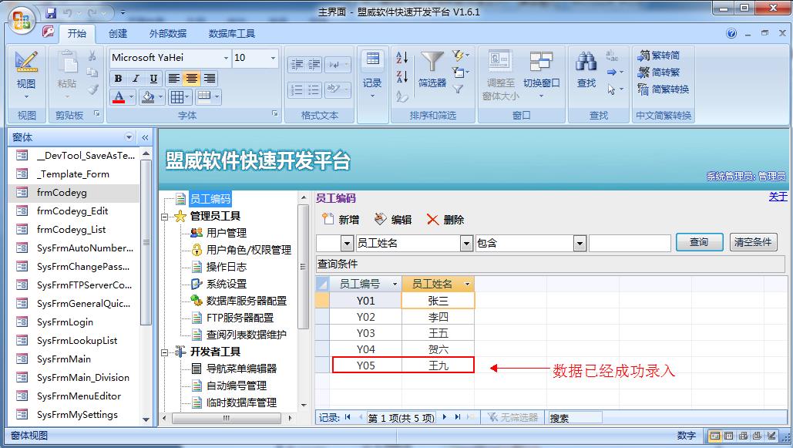Switch to the 外部数据 tab
The height and width of the screenshot is (448, 793).
(x=168, y=33)
